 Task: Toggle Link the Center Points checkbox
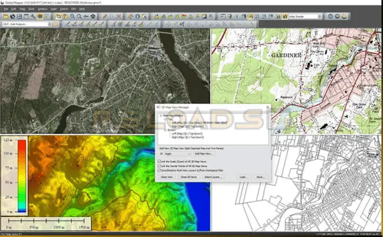point(159,166)
